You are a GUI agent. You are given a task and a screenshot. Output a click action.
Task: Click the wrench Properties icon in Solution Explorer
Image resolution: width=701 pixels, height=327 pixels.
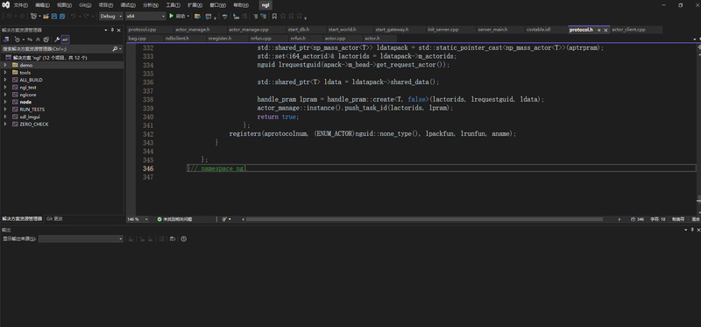click(57, 39)
